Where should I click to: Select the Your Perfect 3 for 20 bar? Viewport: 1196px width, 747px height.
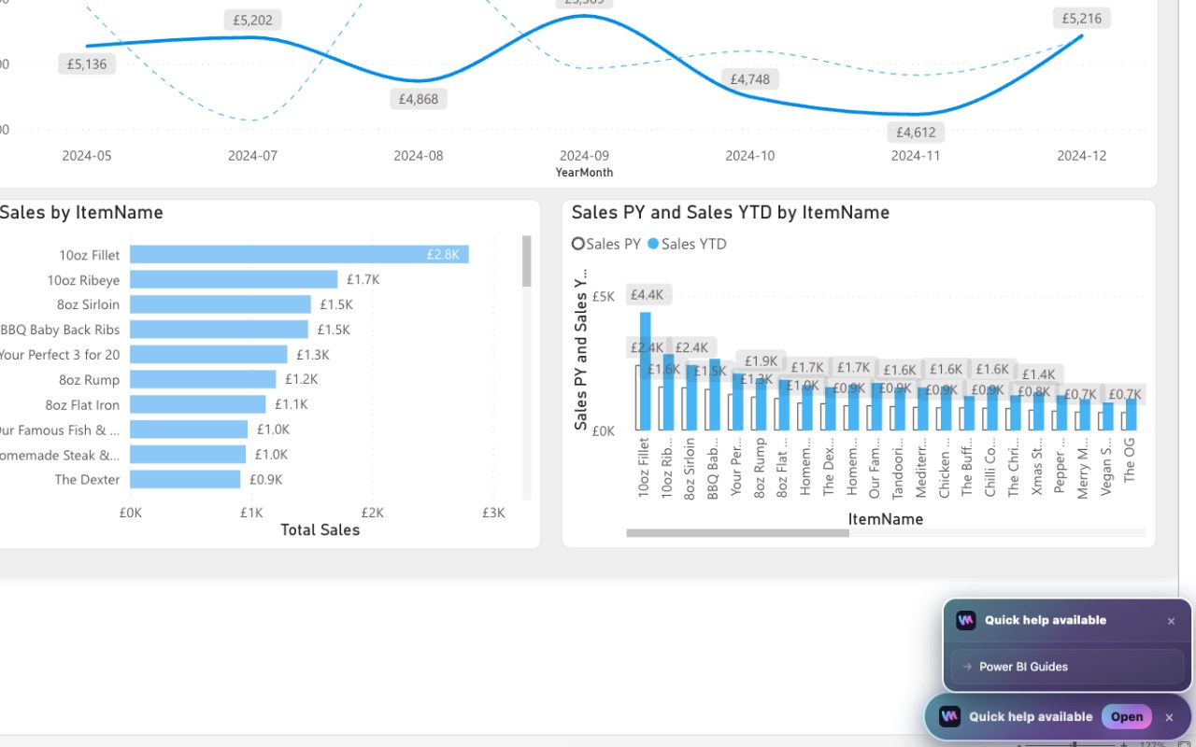208,355
